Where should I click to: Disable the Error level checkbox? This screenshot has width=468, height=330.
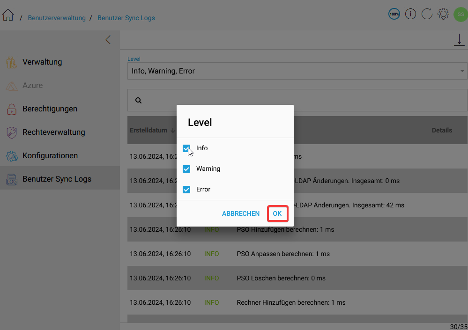[186, 190]
